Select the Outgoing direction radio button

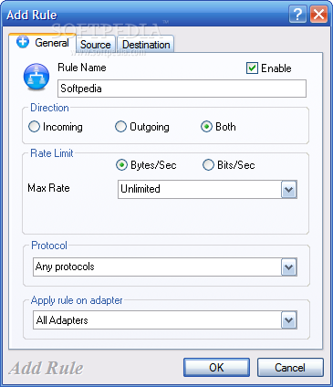point(120,127)
